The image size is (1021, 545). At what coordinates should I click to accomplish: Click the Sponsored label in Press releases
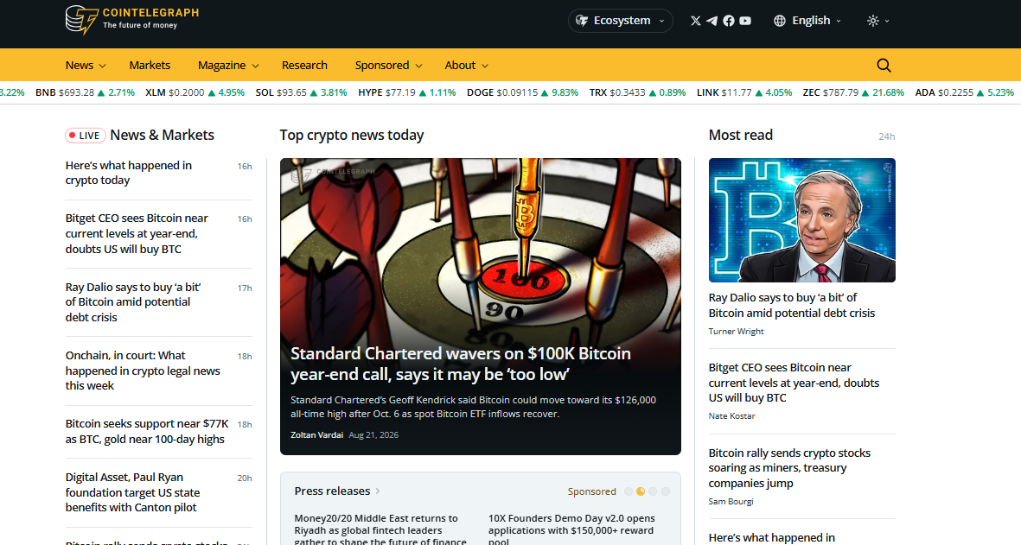point(591,491)
